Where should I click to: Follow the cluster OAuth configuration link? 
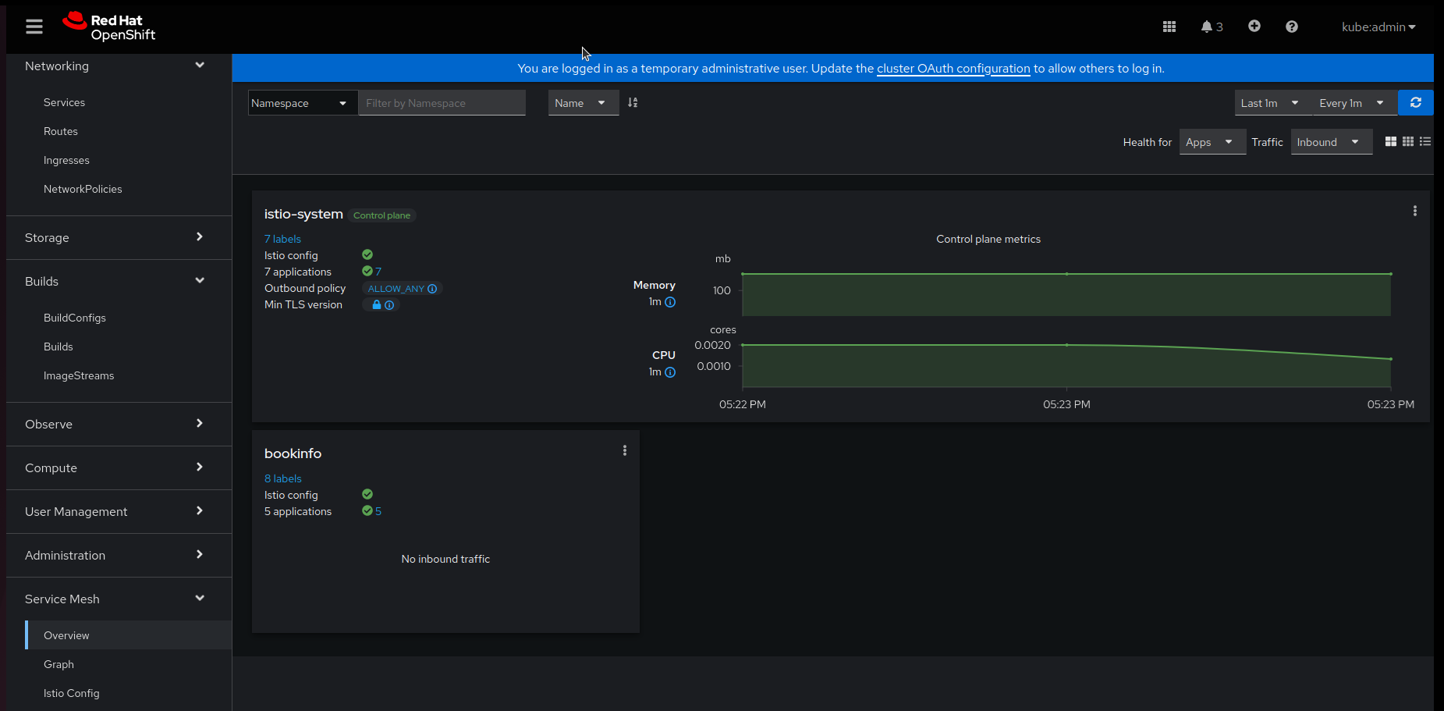pos(953,69)
